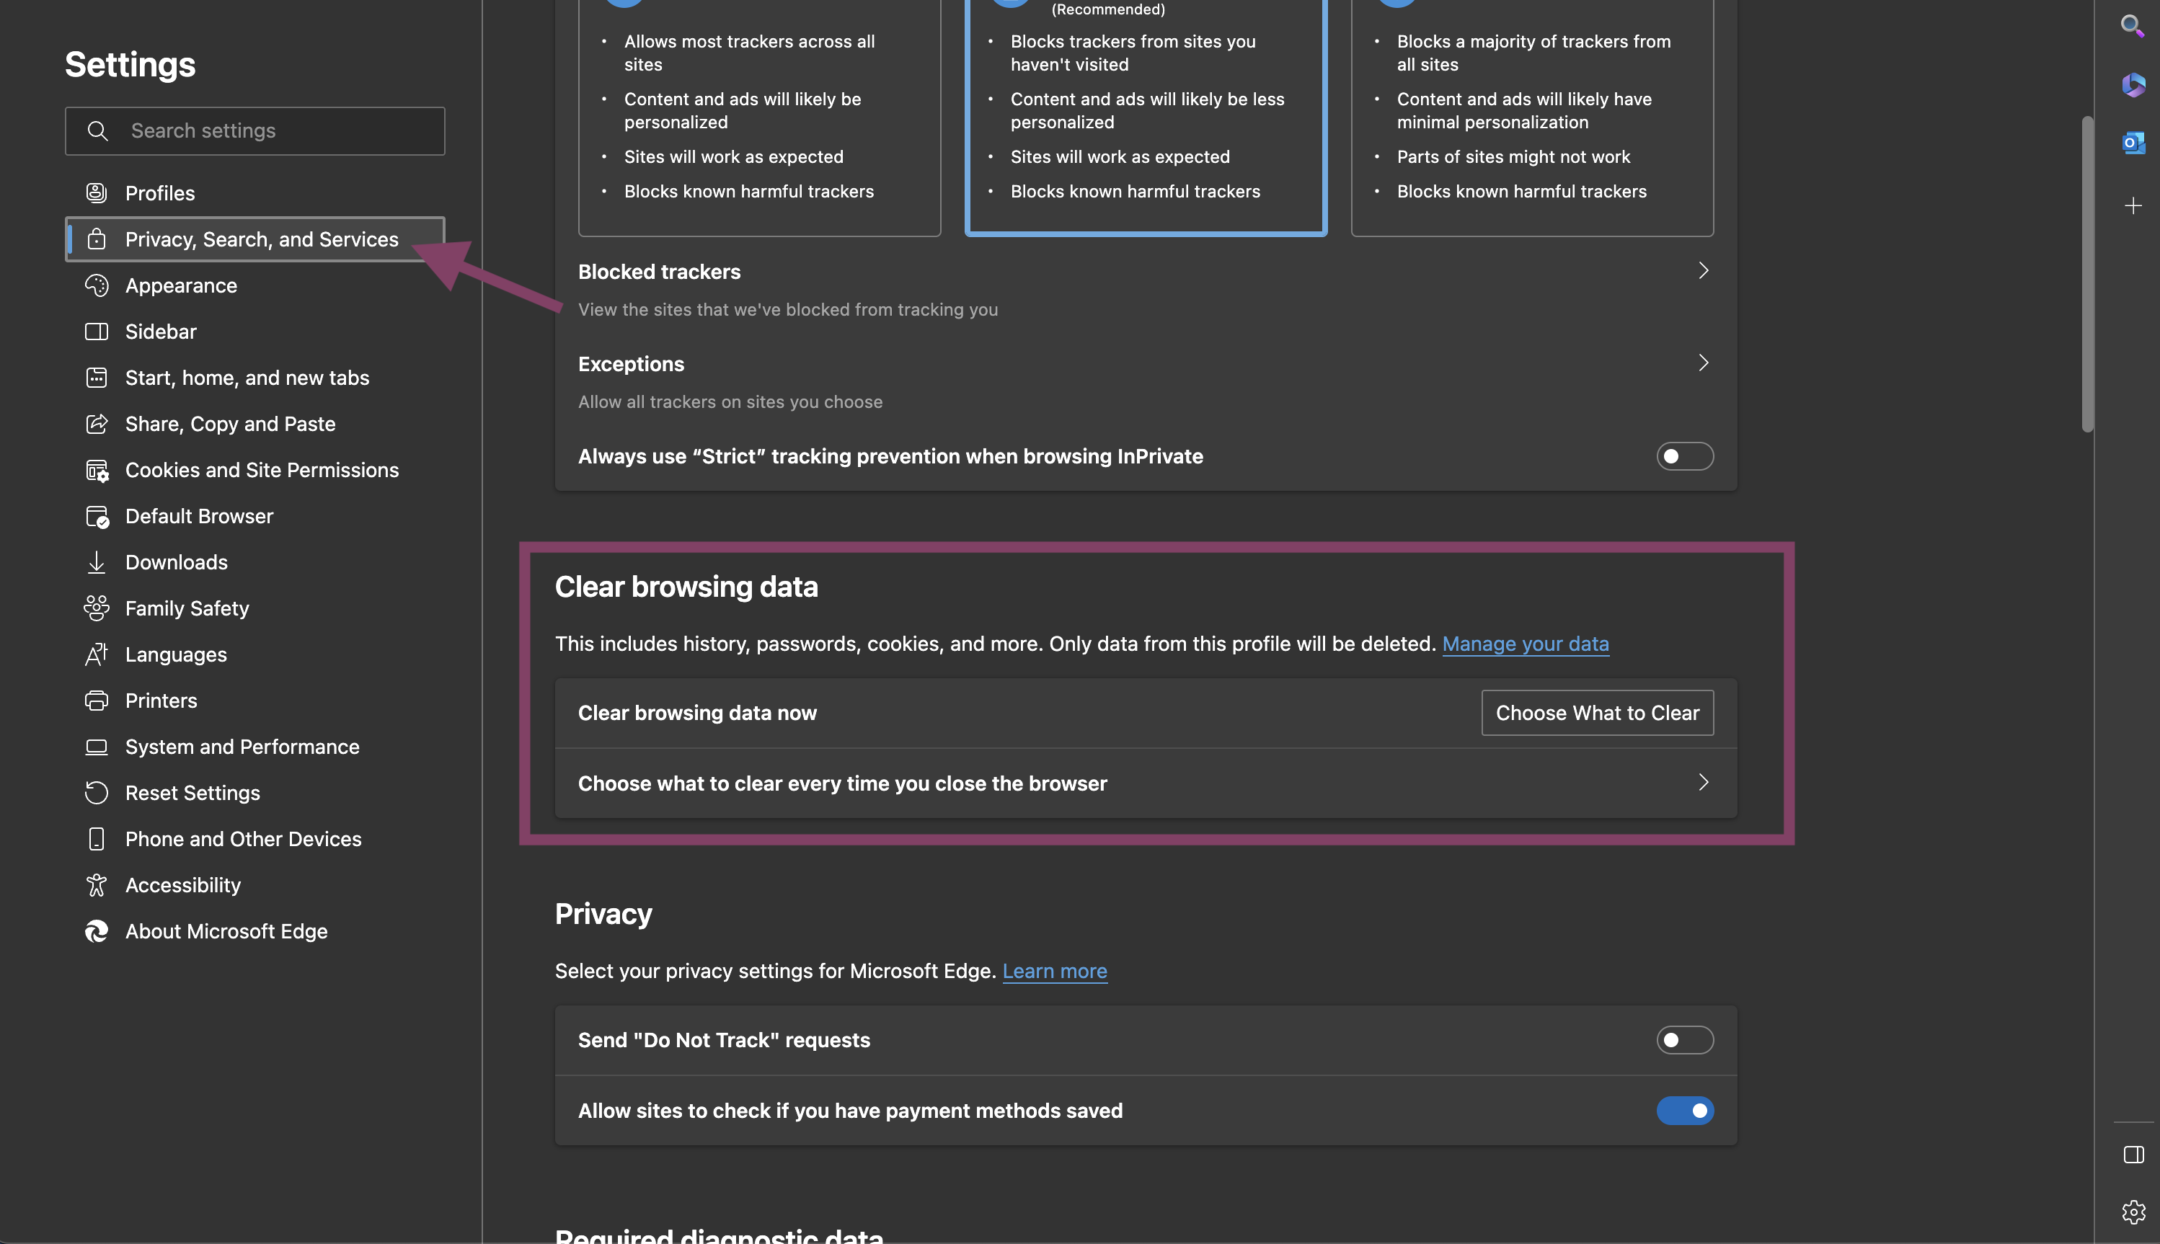Open Languages settings page
Viewport: 2160px width, 1244px height.
(x=254, y=654)
